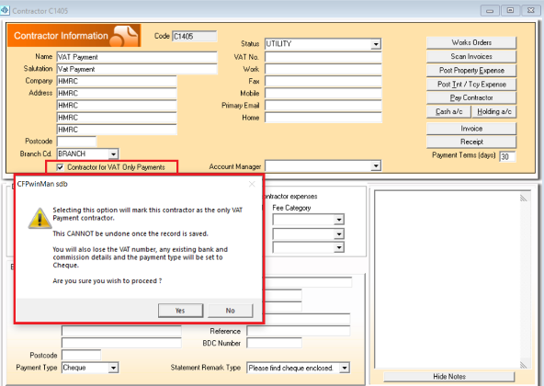Image resolution: width=544 pixels, height=386 pixels.
Task: Click the app icon in title bar
Action: click(5, 10)
